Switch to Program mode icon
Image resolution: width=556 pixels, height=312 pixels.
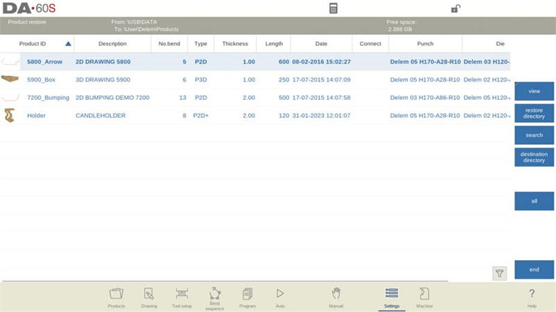247,296
